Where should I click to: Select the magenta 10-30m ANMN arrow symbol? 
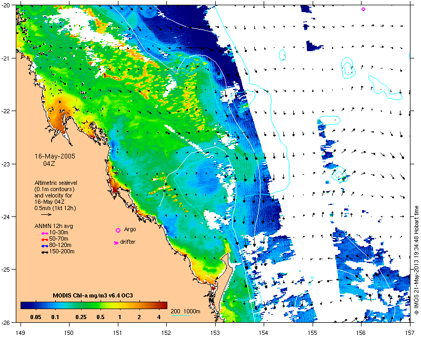[x=45, y=233]
